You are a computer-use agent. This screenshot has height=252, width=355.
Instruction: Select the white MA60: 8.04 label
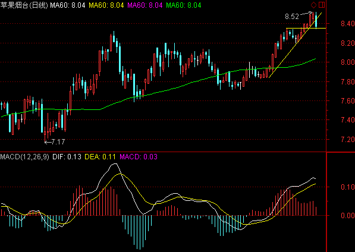pos(67,5)
